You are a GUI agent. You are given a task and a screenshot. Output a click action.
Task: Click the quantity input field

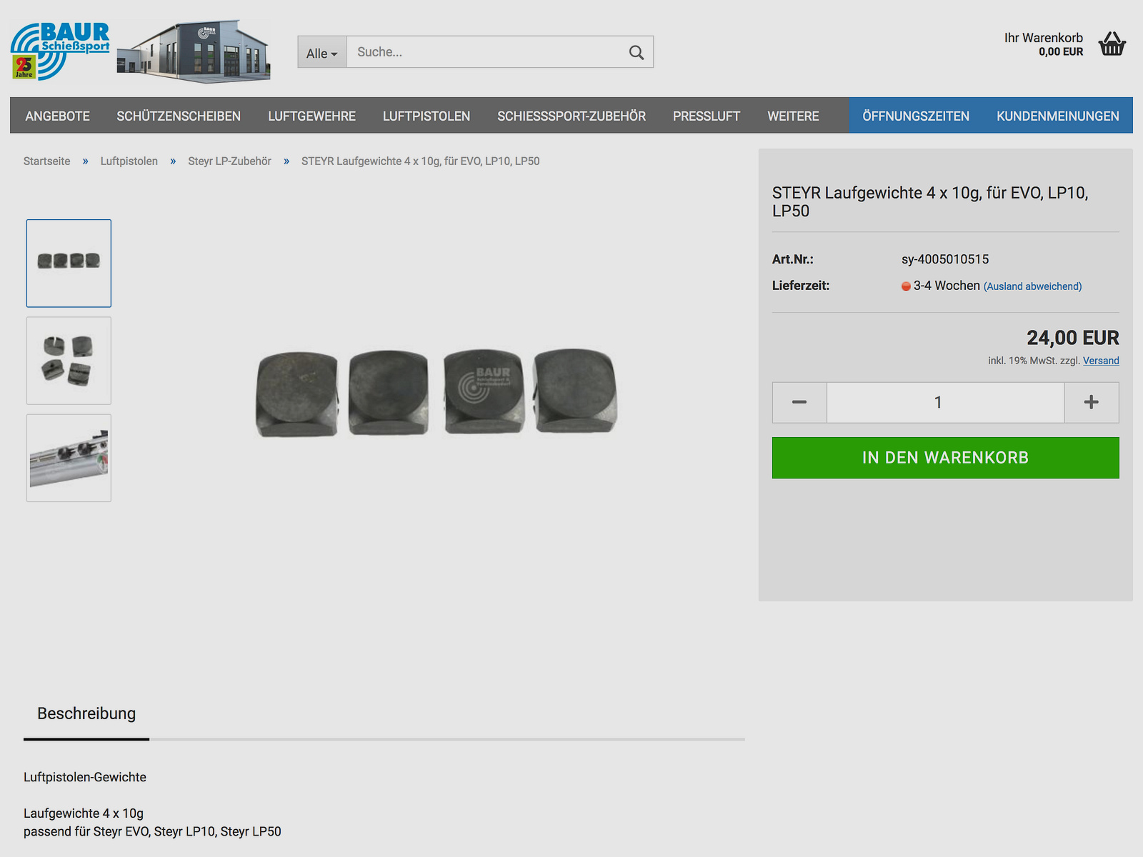(x=946, y=402)
